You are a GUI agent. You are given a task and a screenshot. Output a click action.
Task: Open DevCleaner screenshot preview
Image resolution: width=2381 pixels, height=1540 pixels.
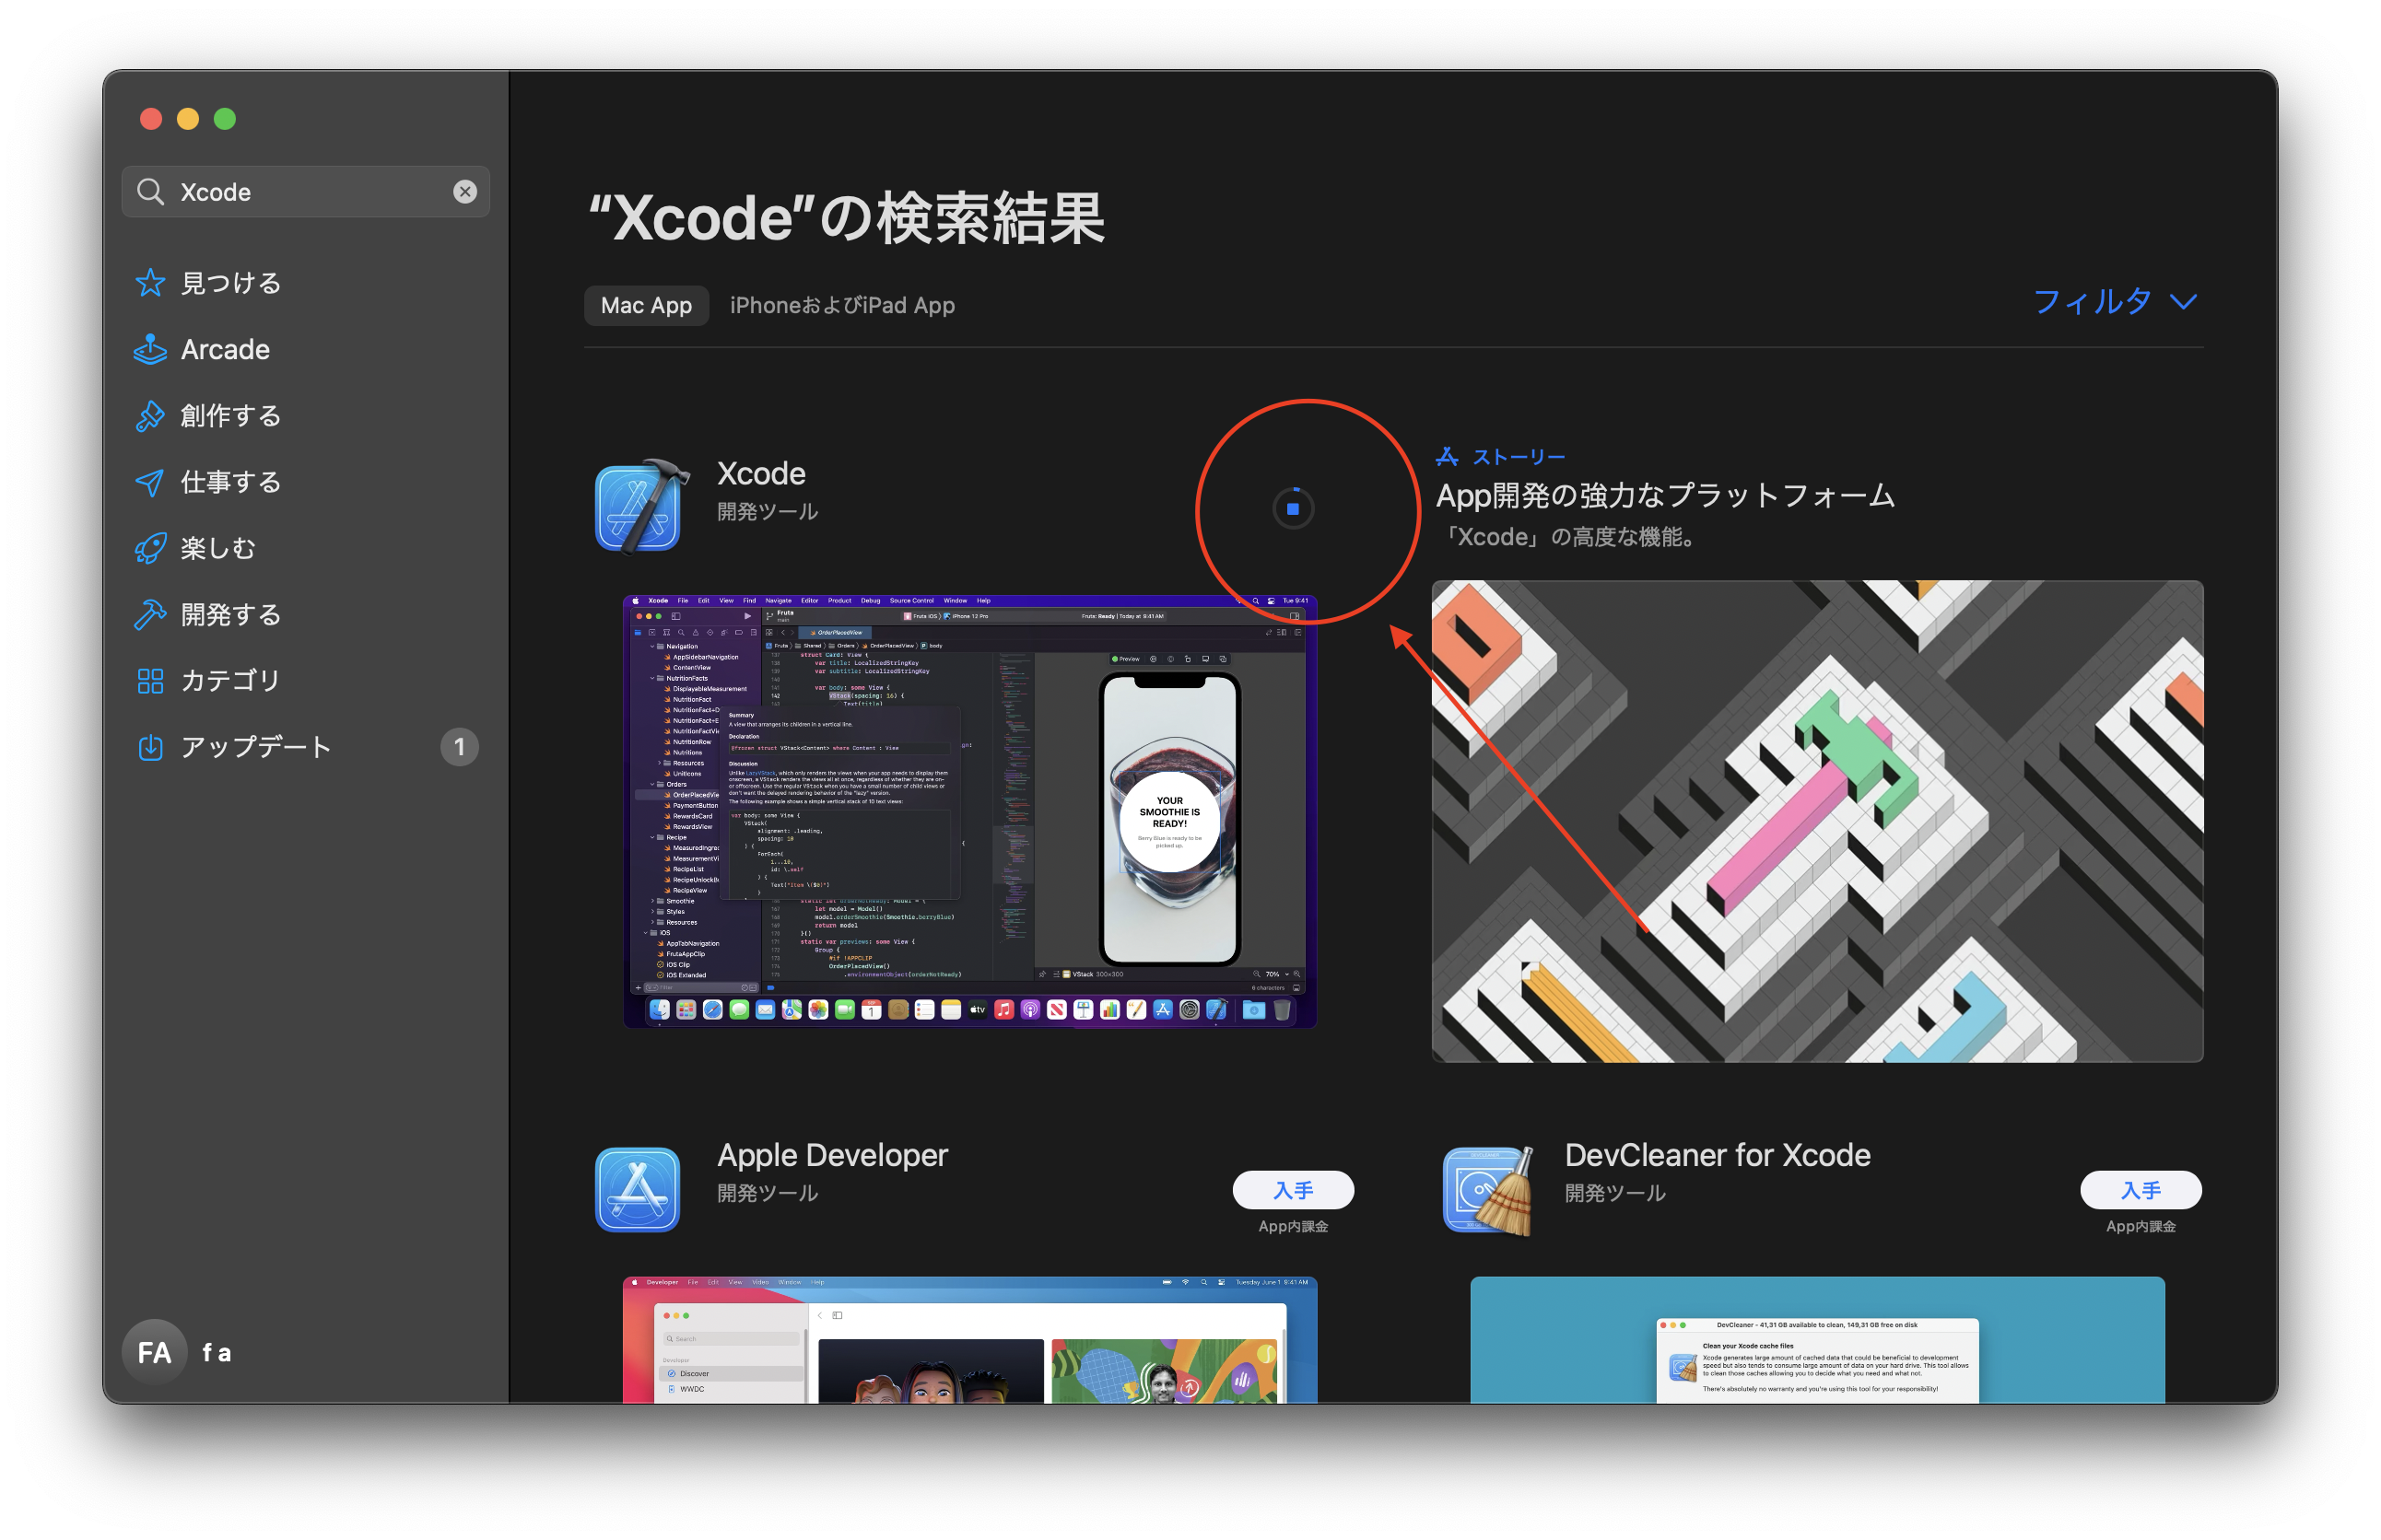pyautogui.click(x=1817, y=1340)
